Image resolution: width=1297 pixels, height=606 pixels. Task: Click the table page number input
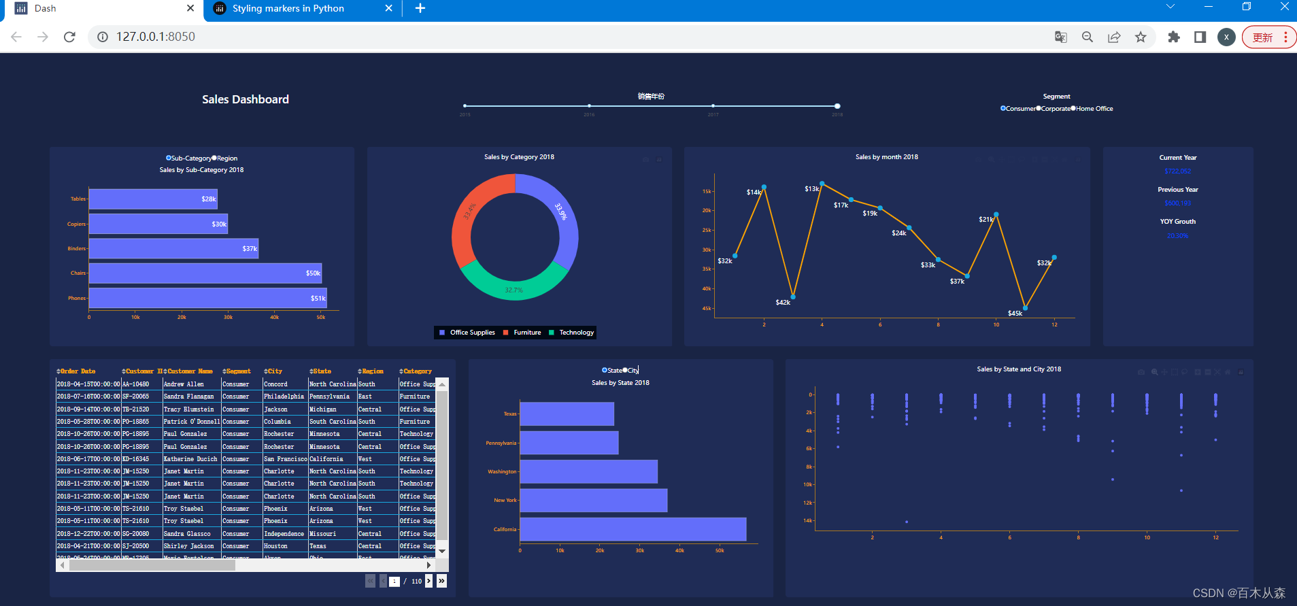[x=394, y=582]
